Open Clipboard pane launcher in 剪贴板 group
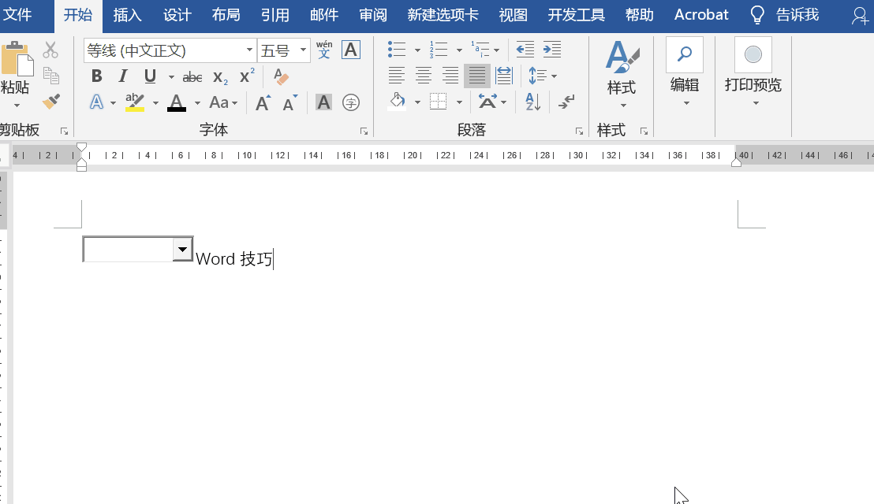This screenshot has height=504, width=874. pyautogui.click(x=64, y=132)
